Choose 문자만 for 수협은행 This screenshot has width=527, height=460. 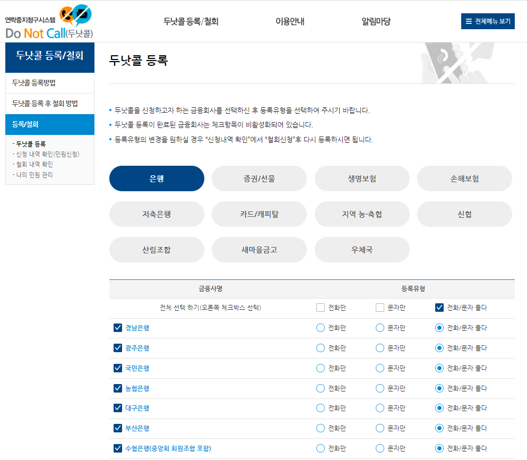[x=380, y=448]
